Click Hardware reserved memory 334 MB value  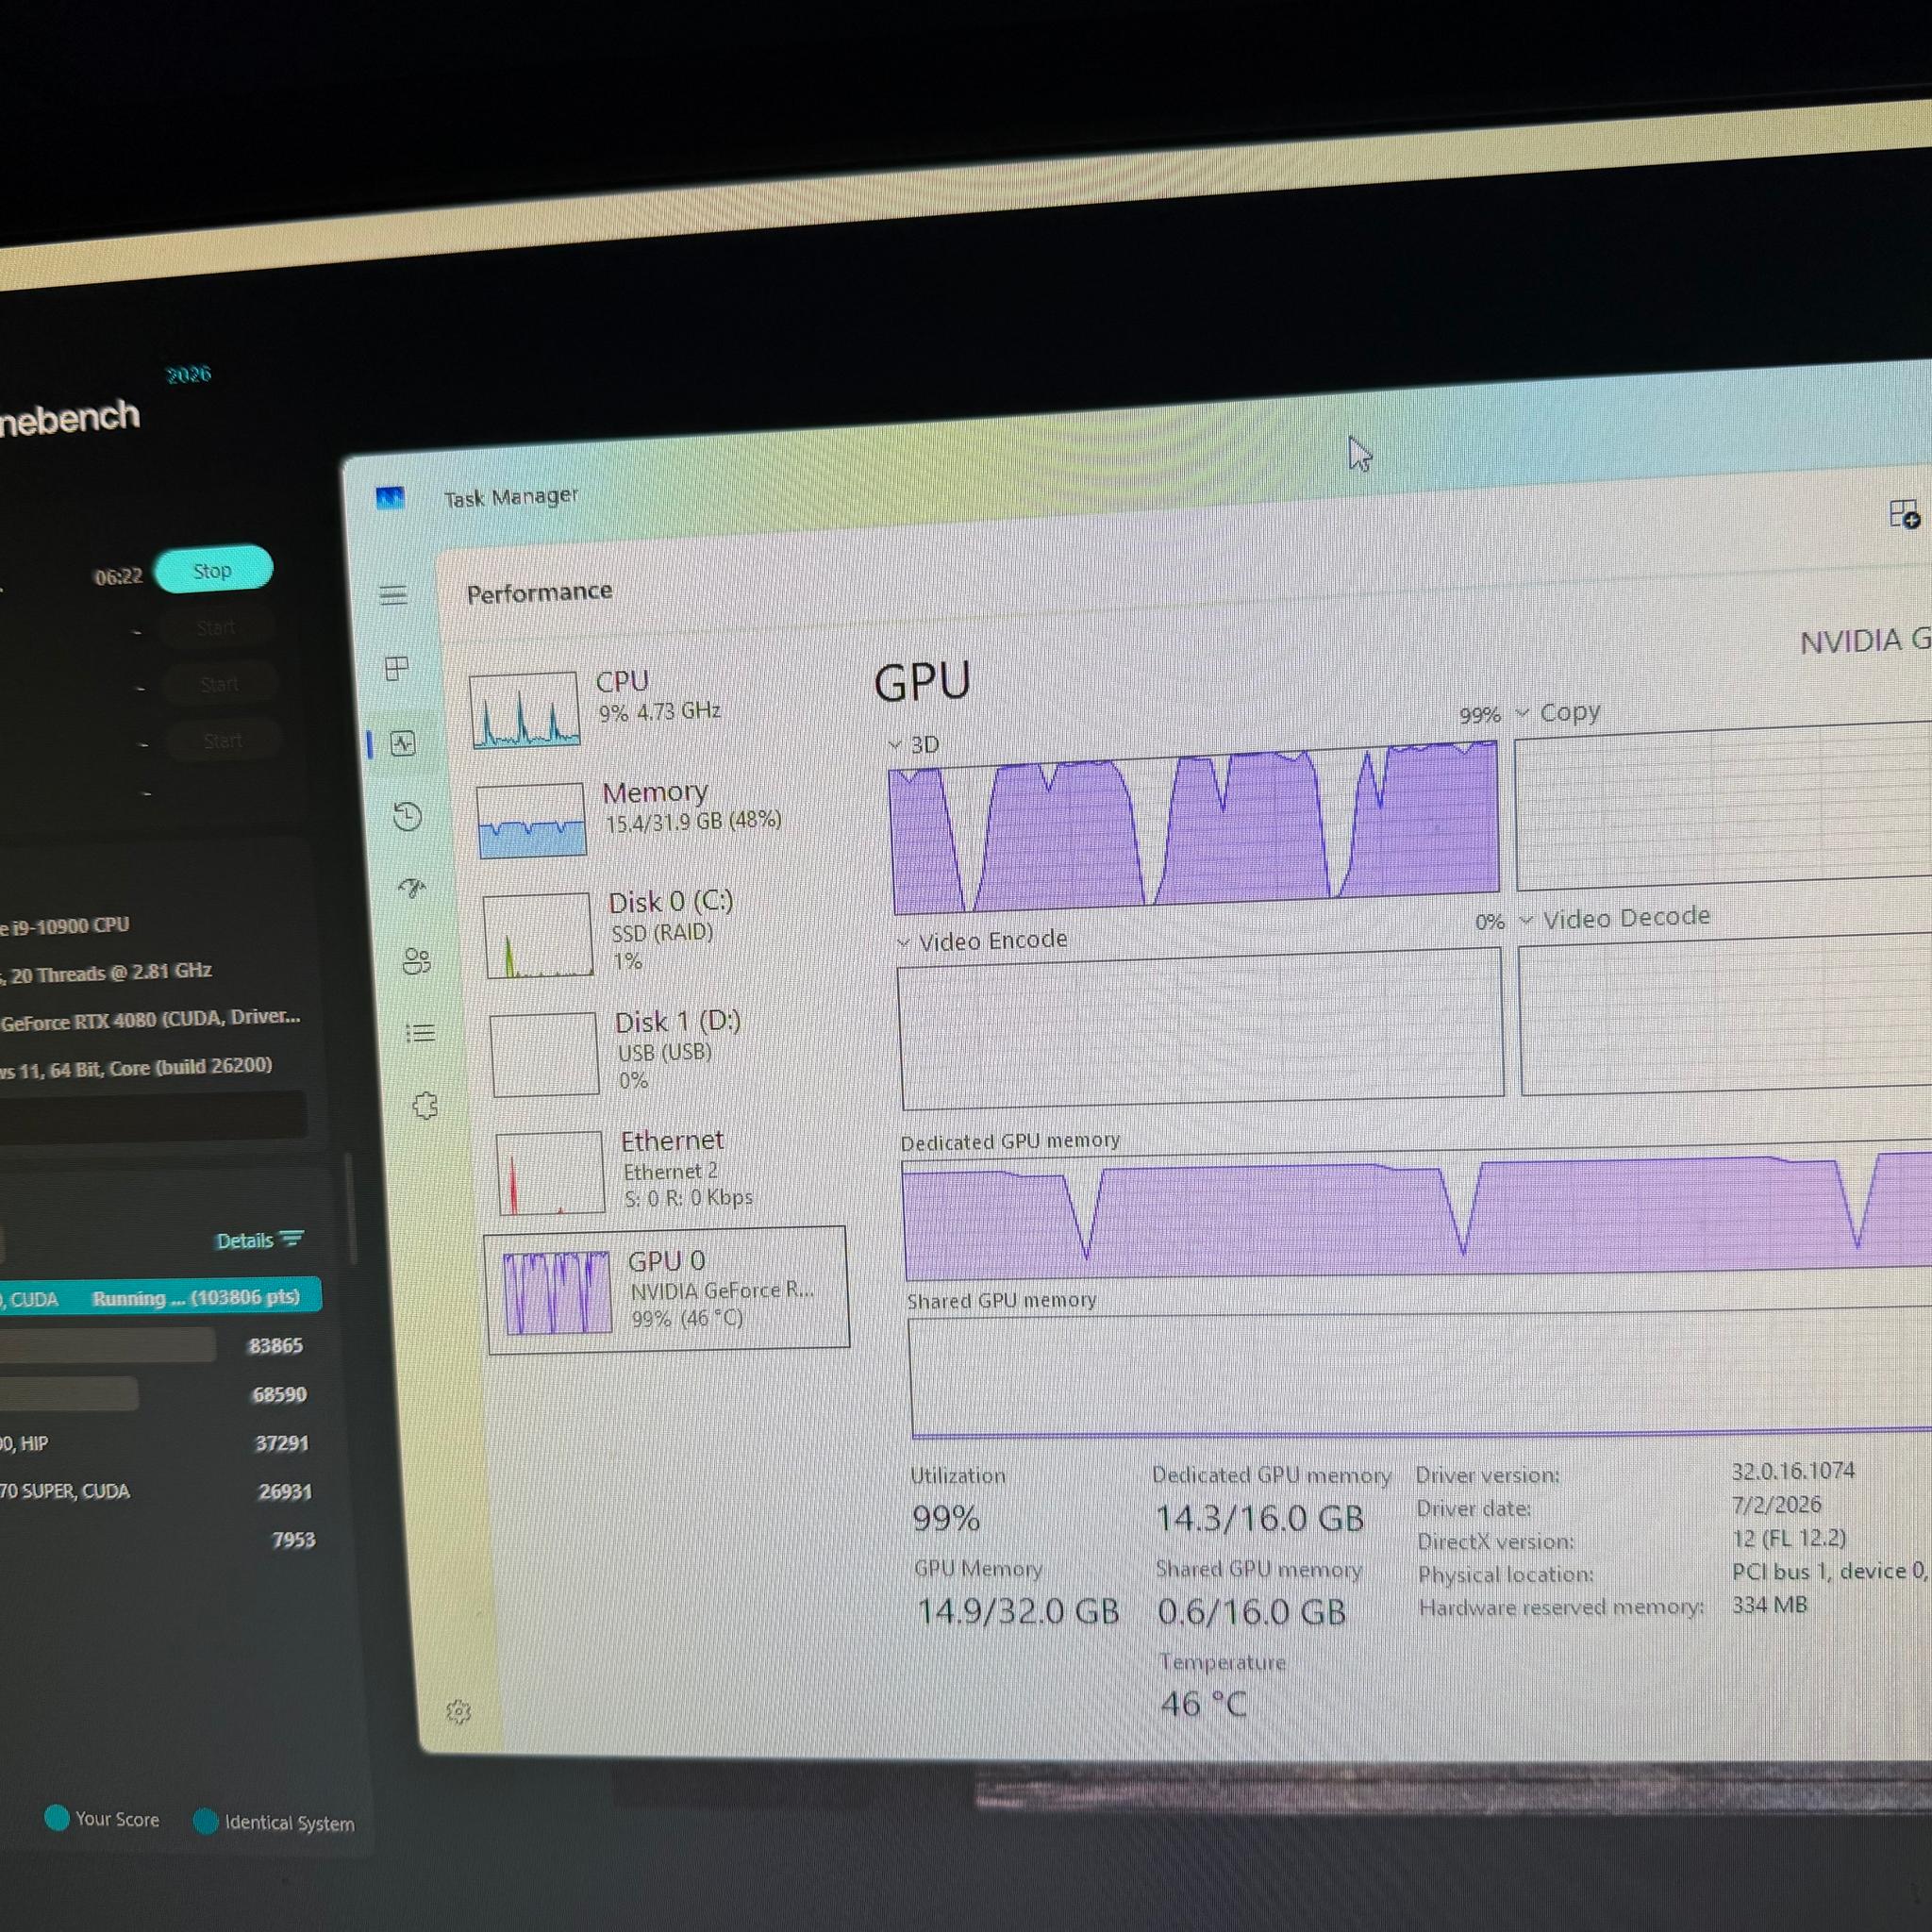tap(1769, 1605)
